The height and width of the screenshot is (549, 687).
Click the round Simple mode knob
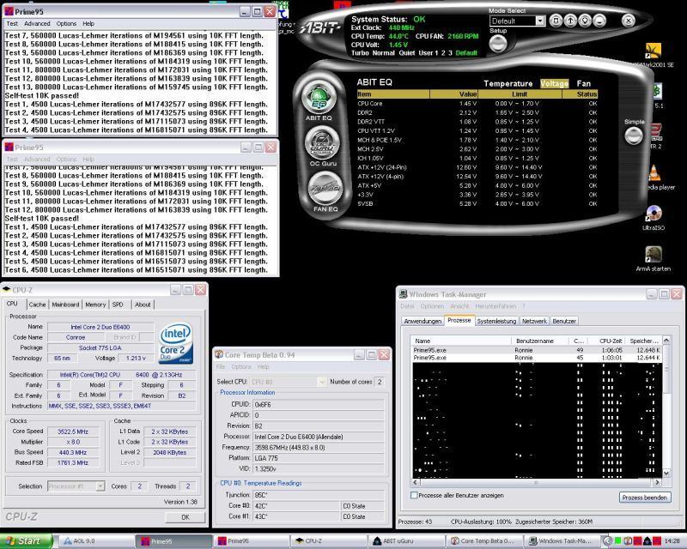point(634,136)
